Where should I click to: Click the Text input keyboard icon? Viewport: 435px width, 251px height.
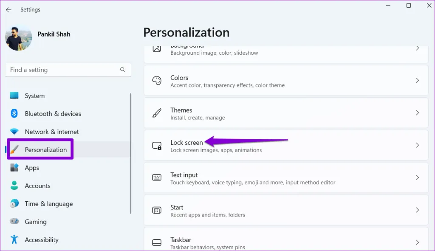tap(157, 178)
